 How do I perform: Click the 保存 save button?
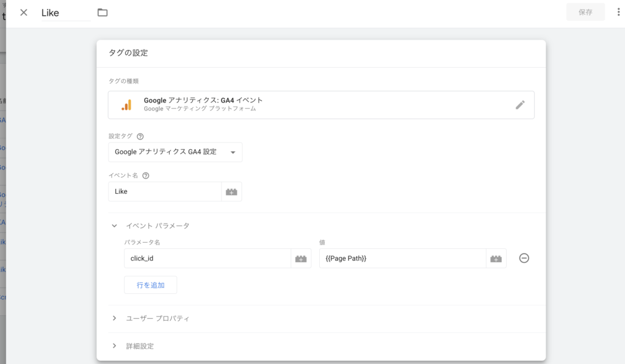585,12
